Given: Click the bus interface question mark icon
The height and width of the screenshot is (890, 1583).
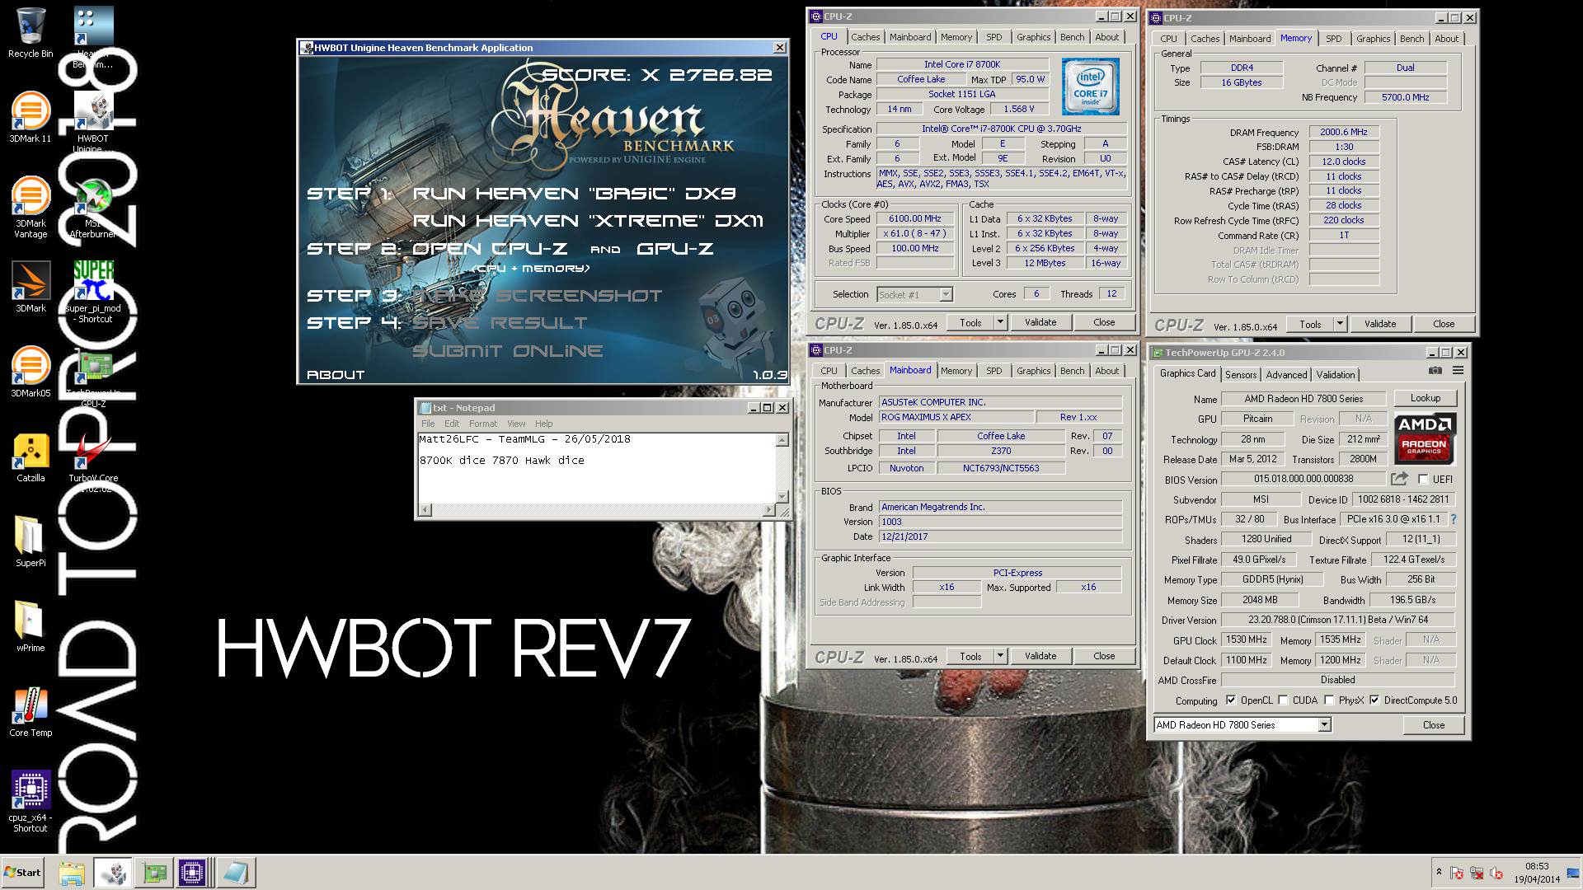Looking at the screenshot, I should pyautogui.click(x=1453, y=519).
